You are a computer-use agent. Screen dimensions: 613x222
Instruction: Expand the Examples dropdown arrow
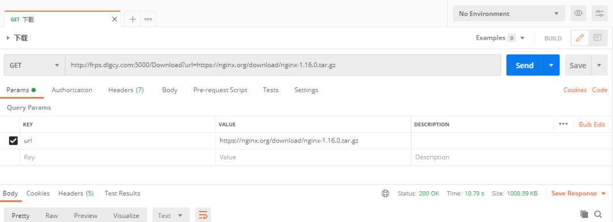click(522, 38)
